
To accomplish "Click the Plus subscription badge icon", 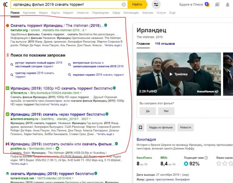I will point(207,4).
